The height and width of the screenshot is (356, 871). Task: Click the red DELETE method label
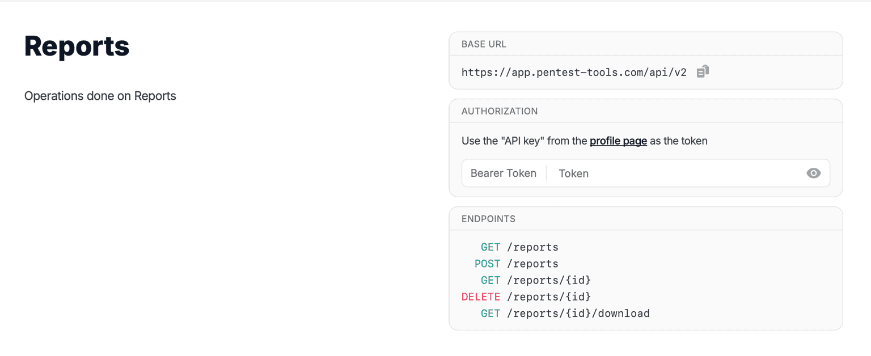[481, 296]
